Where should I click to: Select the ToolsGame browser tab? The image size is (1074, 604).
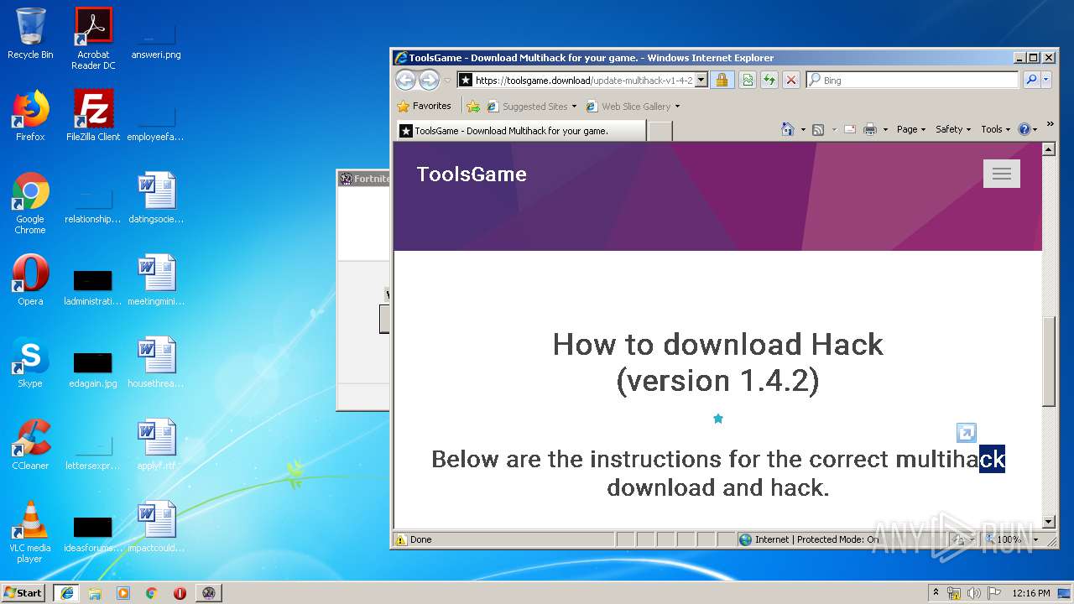520,131
